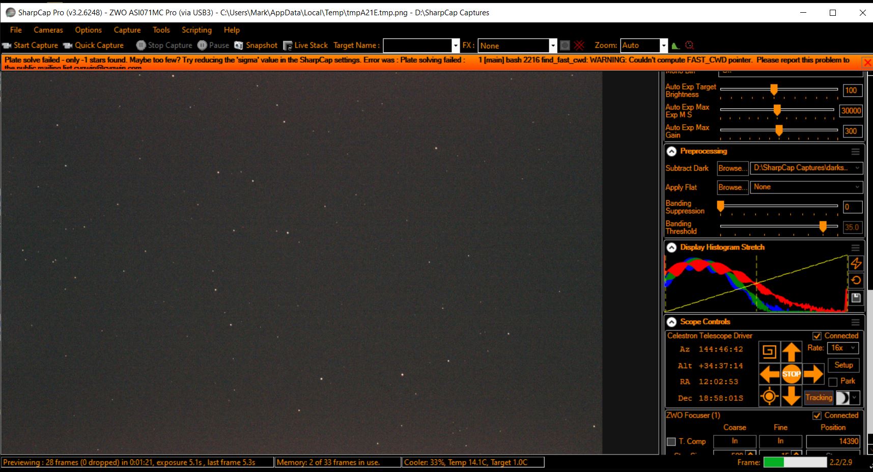
Task: Collapse the Display Histogram Stretch section
Action: pos(671,247)
